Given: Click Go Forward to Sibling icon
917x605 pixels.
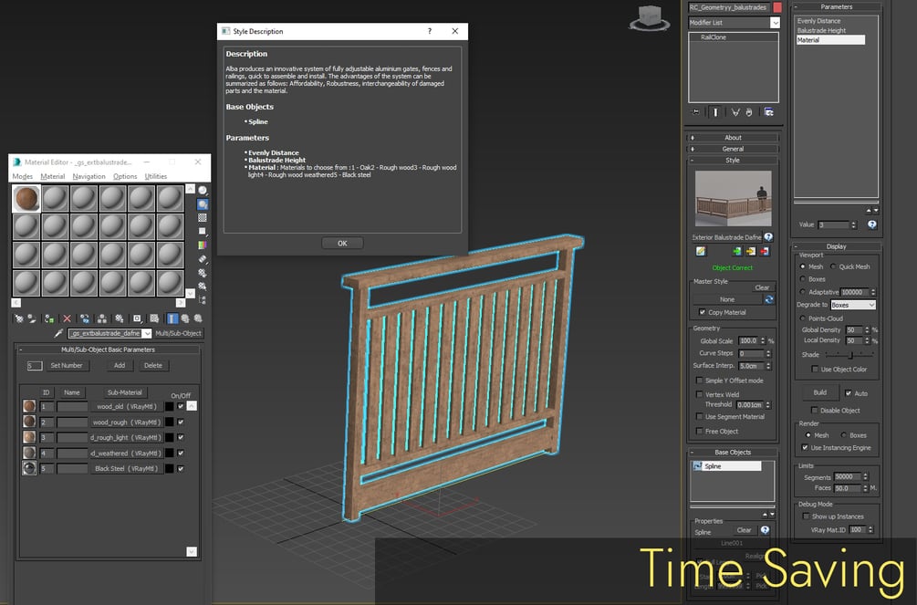Looking at the screenshot, I should [198, 318].
